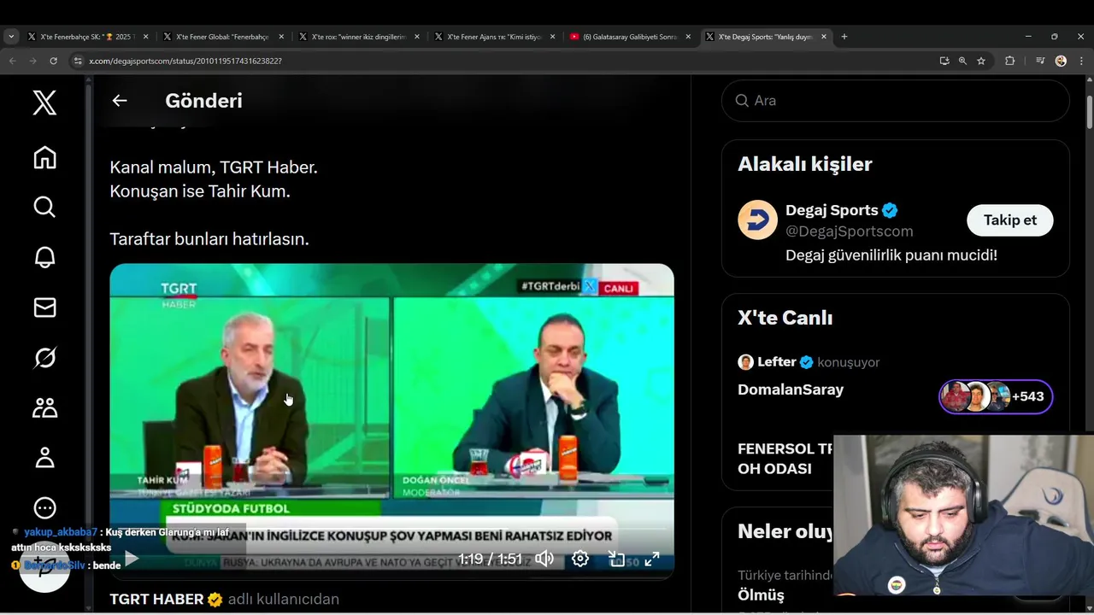Switch to X'te rox tab
Screen dimensions: 1094x615
tap(358, 37)
